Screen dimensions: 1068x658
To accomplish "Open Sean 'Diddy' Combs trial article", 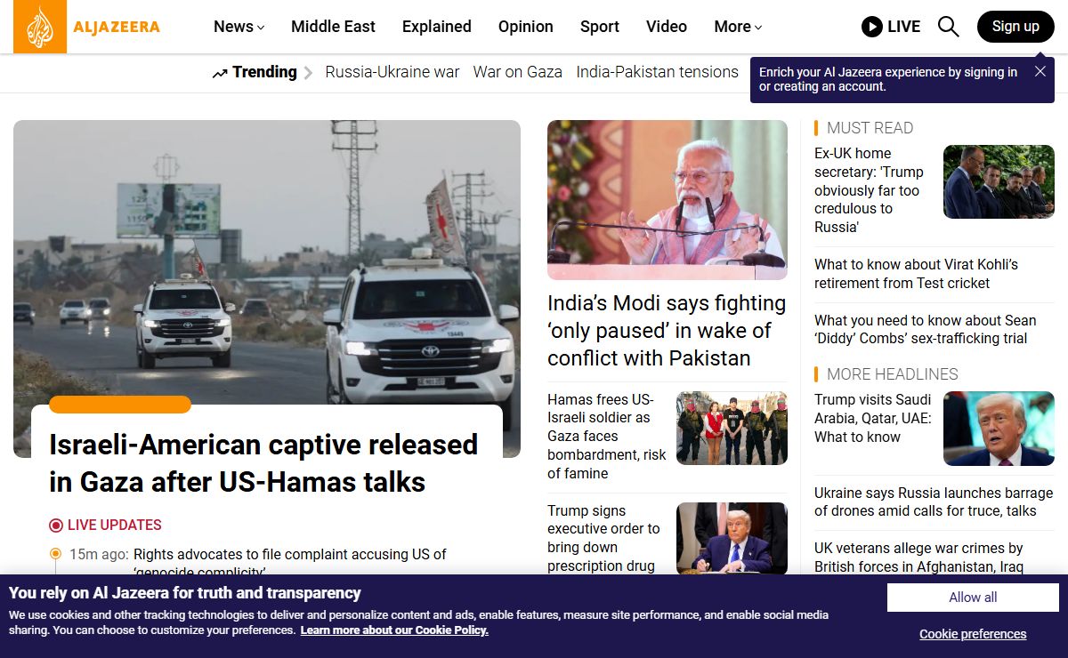I will point(926,329).
